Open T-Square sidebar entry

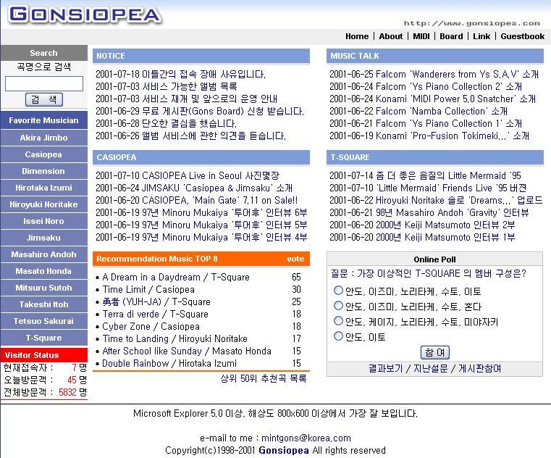tap(43, 338)
